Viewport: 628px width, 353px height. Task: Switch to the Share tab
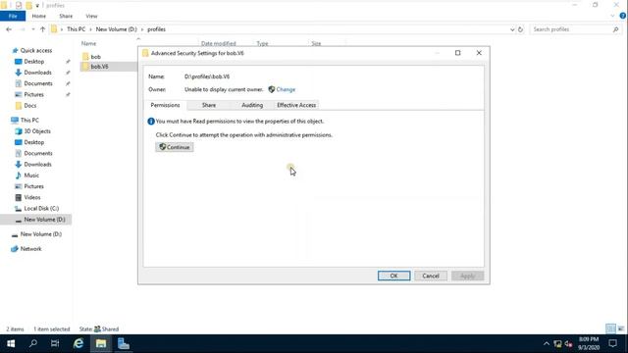(x=209, y=105)
